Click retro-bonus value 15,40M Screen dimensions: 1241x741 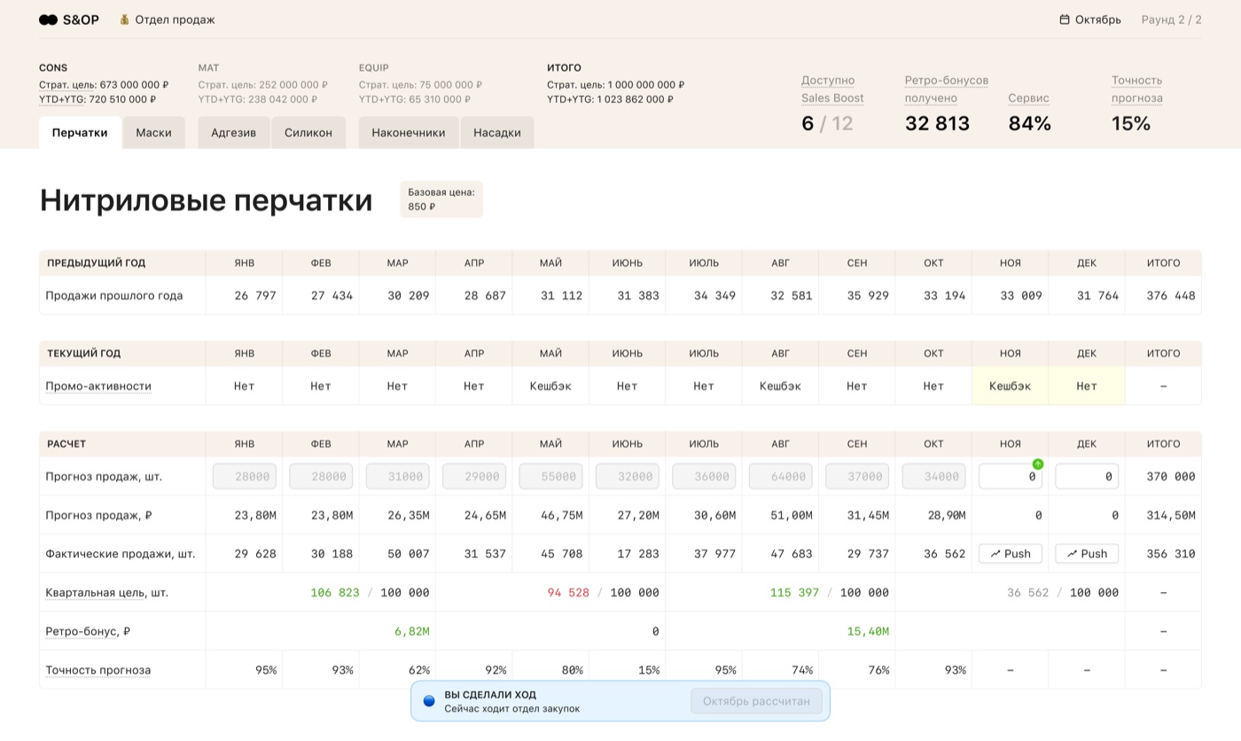[868, 631]
